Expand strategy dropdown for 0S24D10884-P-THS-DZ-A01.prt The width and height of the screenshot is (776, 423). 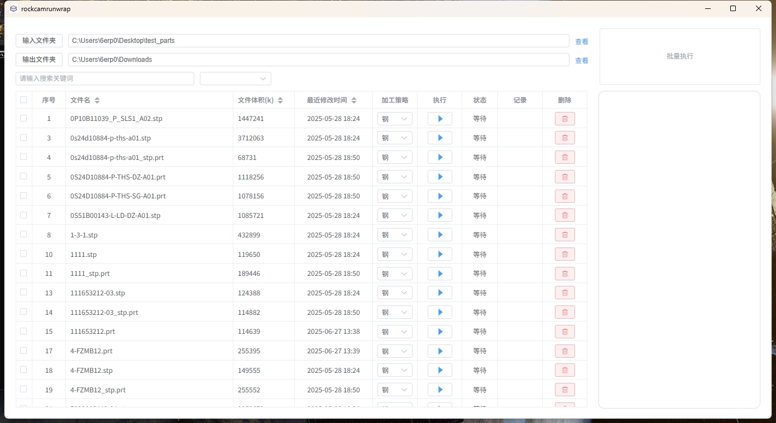point(395,177)
